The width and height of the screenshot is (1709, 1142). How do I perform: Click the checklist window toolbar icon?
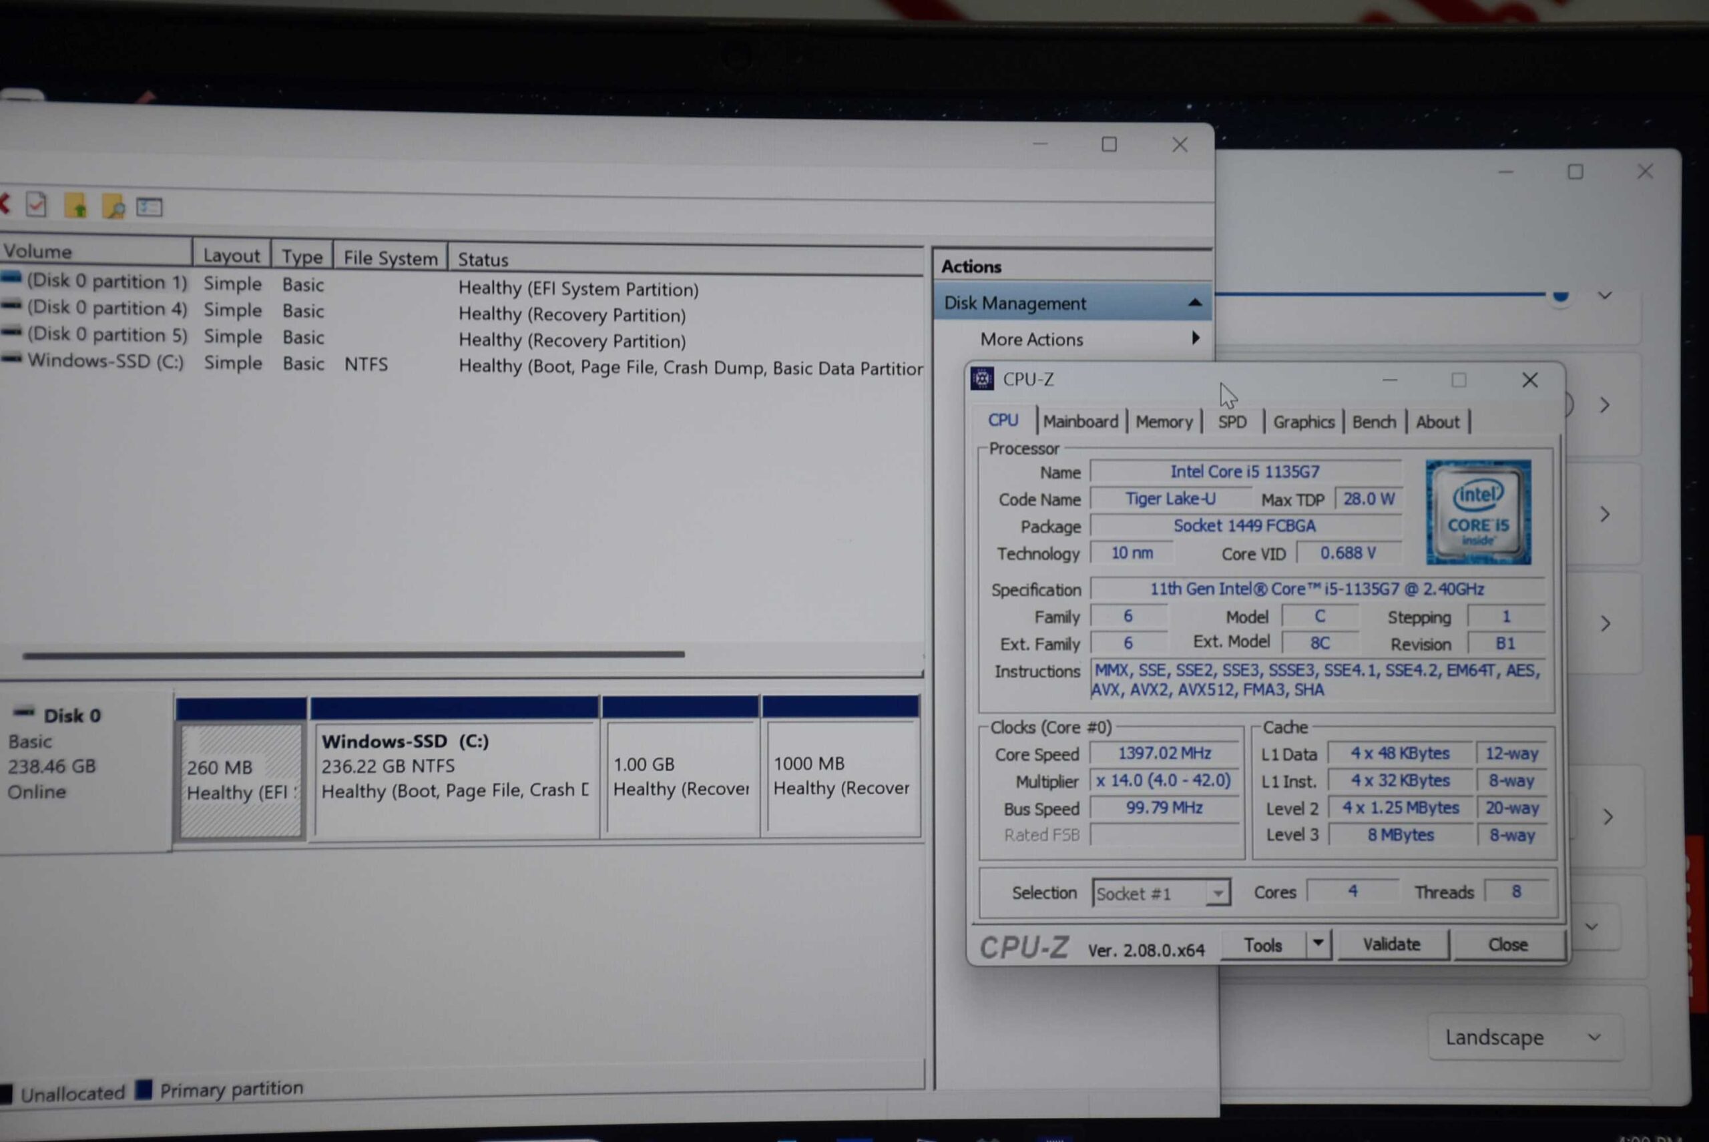tap(150, 208)
